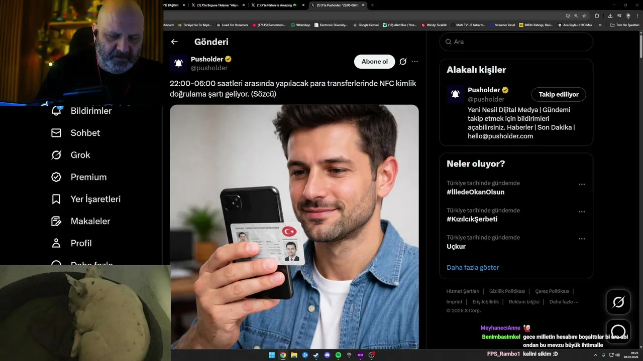Open Epic Games launcher from the taskbar
This screenshot has height=361, width=643.
[349, 355]
